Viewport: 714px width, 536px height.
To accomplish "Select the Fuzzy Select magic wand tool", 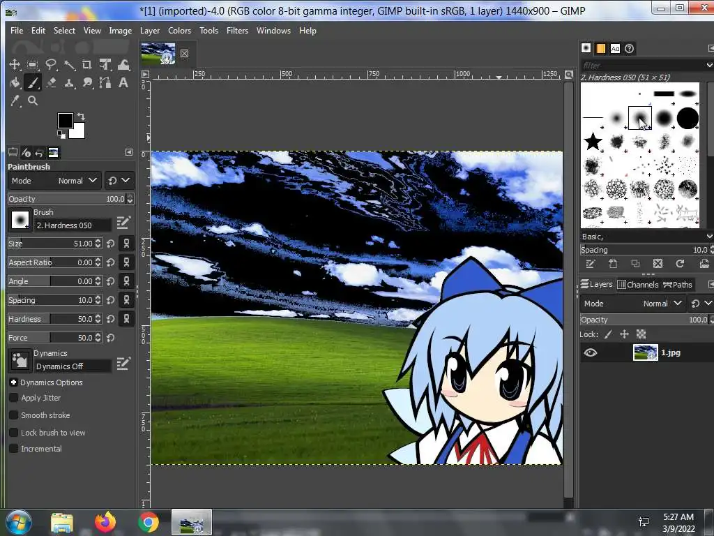I will (x=69, y=65).
